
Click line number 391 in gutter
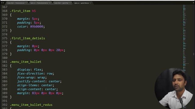[x=5, y=101]
